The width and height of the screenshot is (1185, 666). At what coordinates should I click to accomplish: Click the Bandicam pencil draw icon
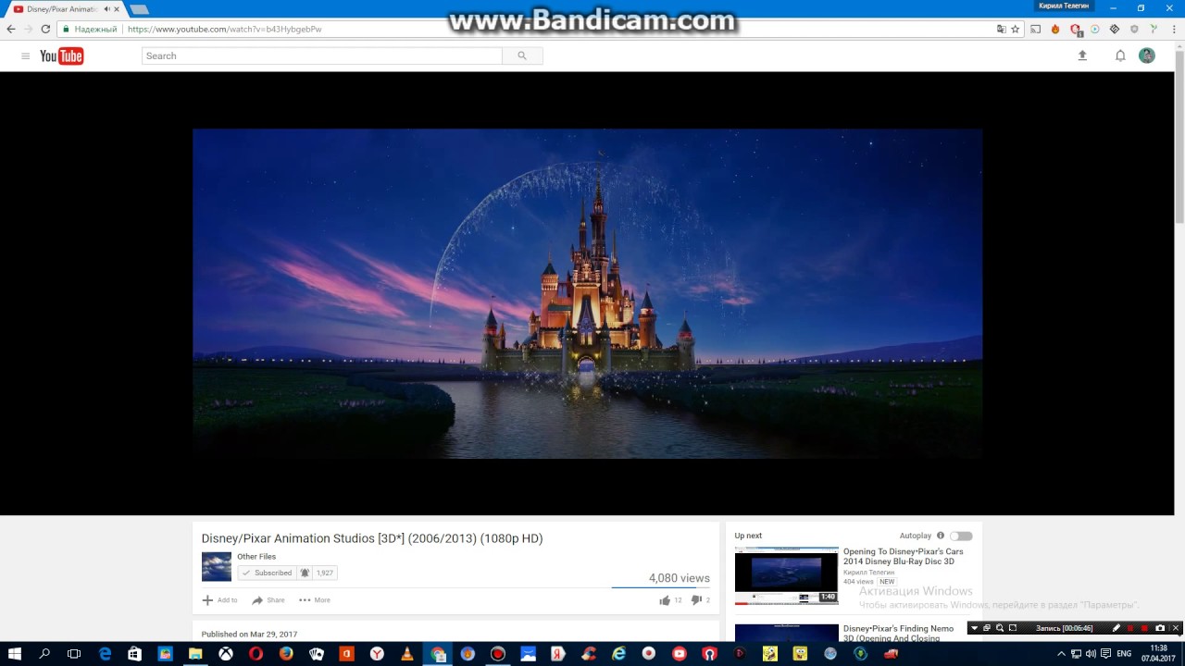[x=1116, y=628]
